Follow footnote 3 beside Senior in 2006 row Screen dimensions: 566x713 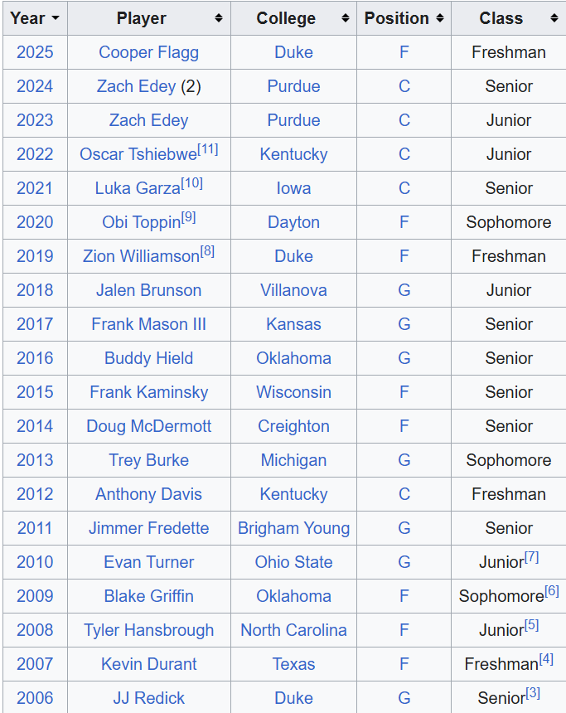pos(533,693)
